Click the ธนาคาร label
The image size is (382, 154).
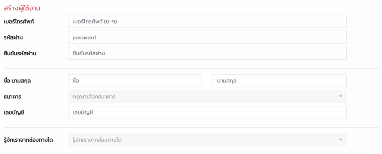tap(12, 97)
